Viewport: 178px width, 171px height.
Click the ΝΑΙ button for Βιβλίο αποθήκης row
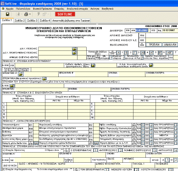tap(143, 125)
